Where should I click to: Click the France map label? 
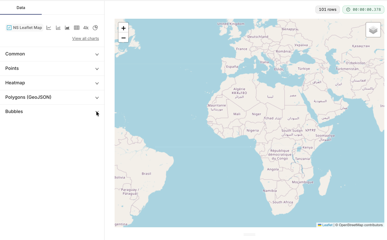click(x=242, y=49)
